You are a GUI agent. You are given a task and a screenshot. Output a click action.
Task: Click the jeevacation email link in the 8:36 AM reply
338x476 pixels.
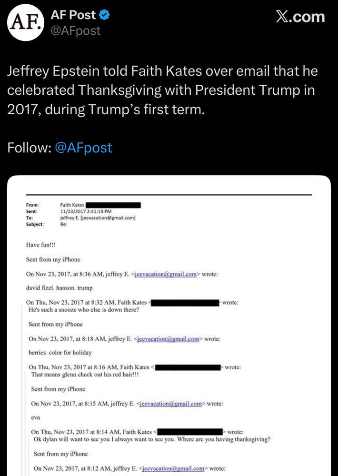166,274
